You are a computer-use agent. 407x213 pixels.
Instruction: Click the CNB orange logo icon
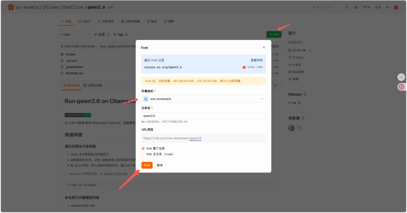[11, 7]
